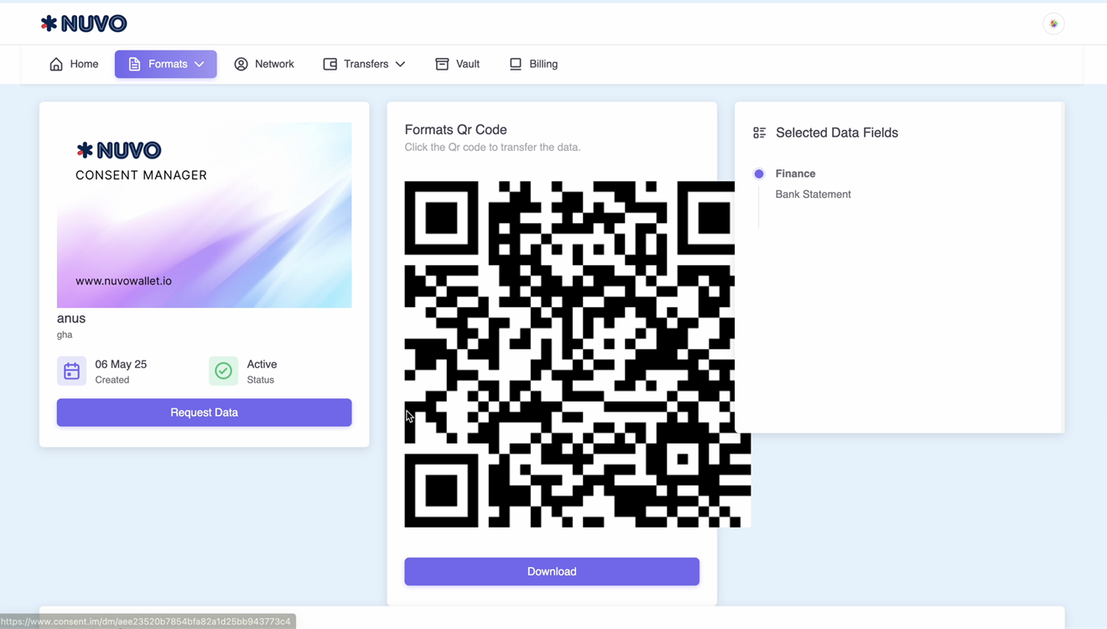The height and width of the screenshot is (629, 1107).
Task: Open the Vault tab
Action: [x=457, y=64]
